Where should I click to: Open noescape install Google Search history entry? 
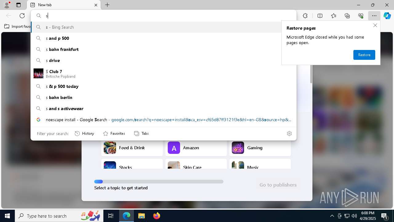click(x=163, y=120)
